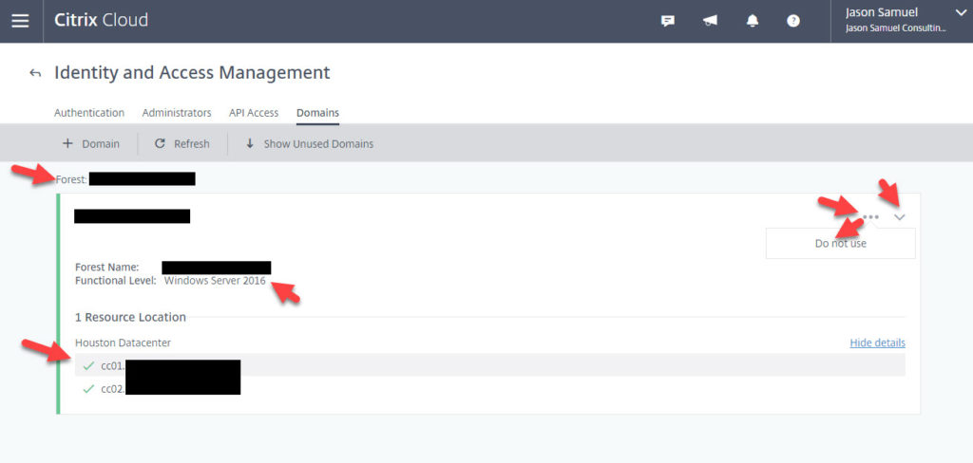Add a new Domain
973x463 pixels.
91,144
